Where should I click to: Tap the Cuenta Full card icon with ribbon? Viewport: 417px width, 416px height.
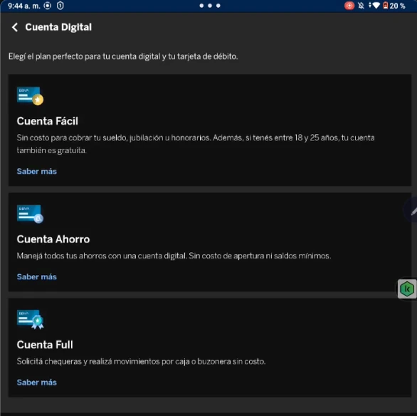click(x=31, y=319)
